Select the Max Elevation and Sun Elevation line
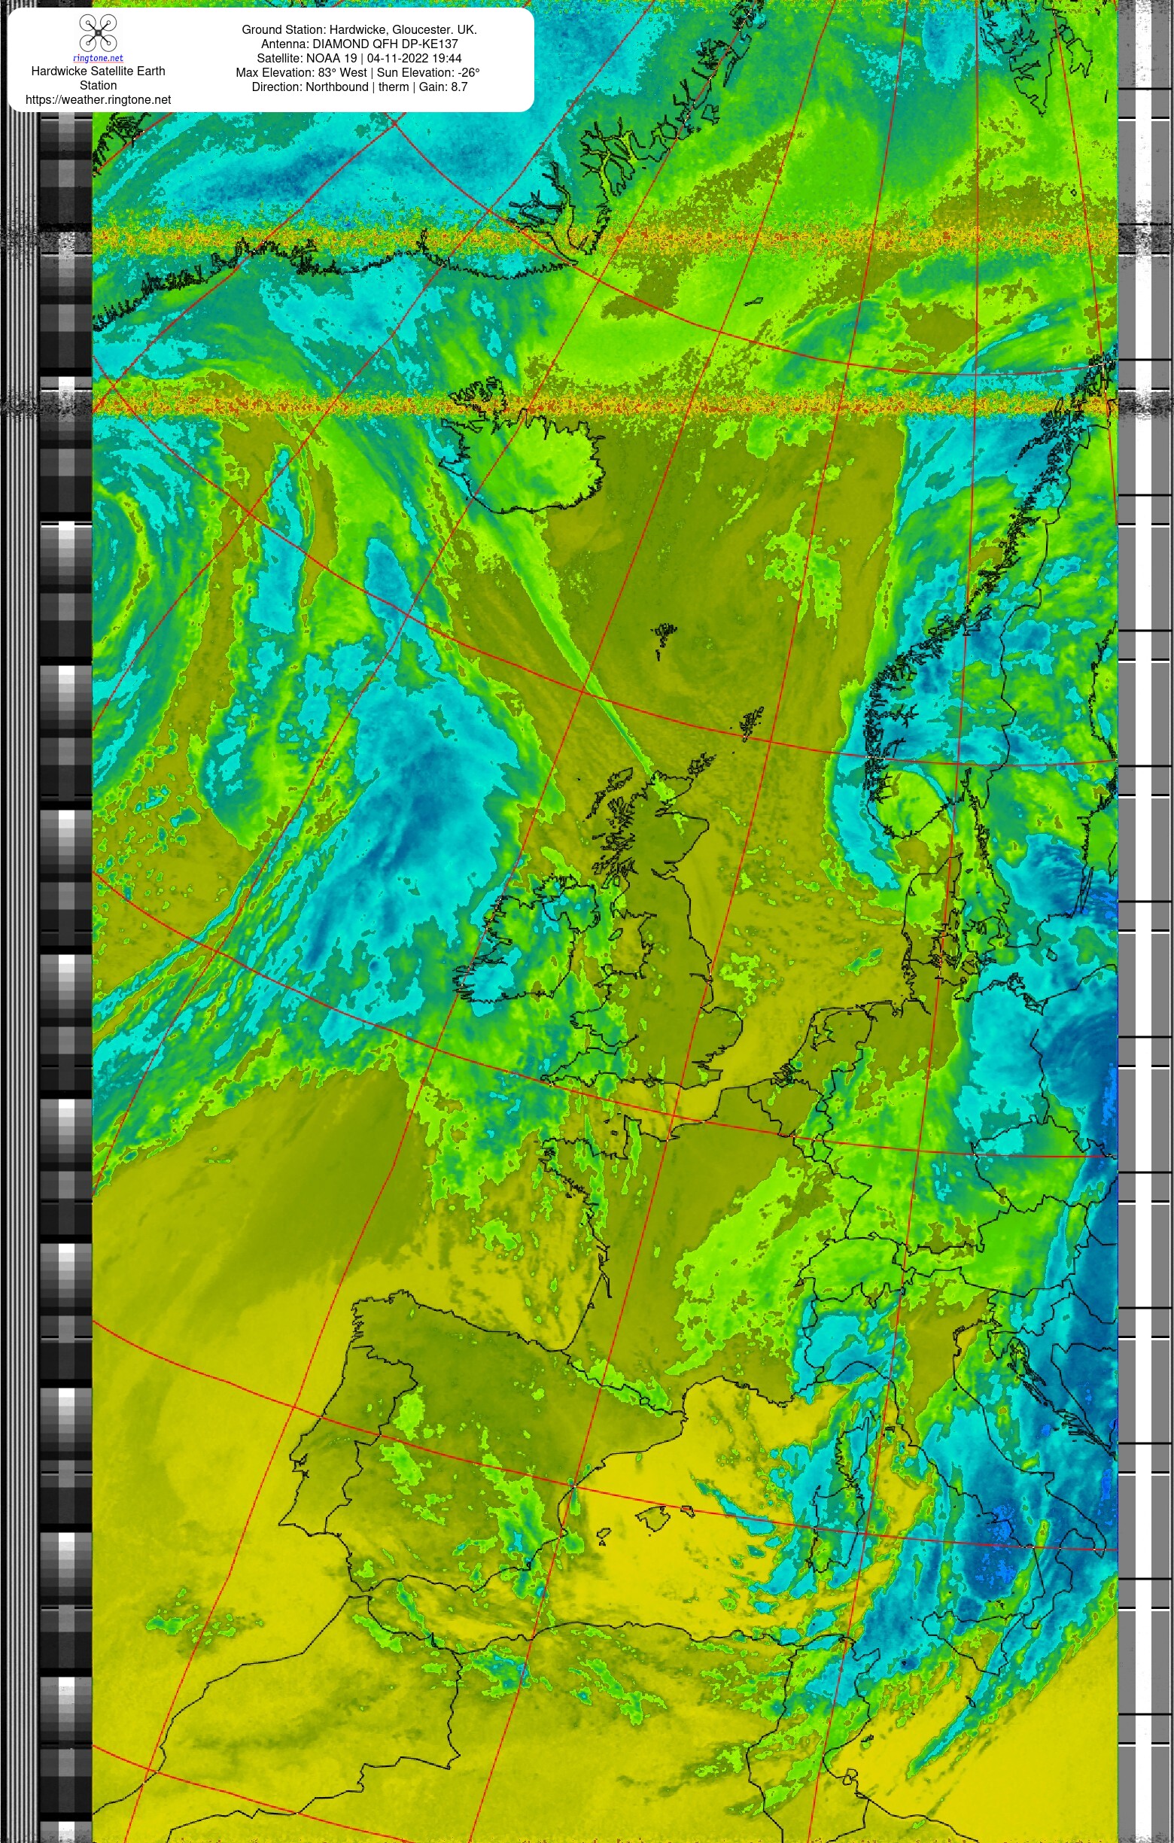The width and height of the screenshot is (1174, 1843). pyautogui.click(x=357, y=73)
